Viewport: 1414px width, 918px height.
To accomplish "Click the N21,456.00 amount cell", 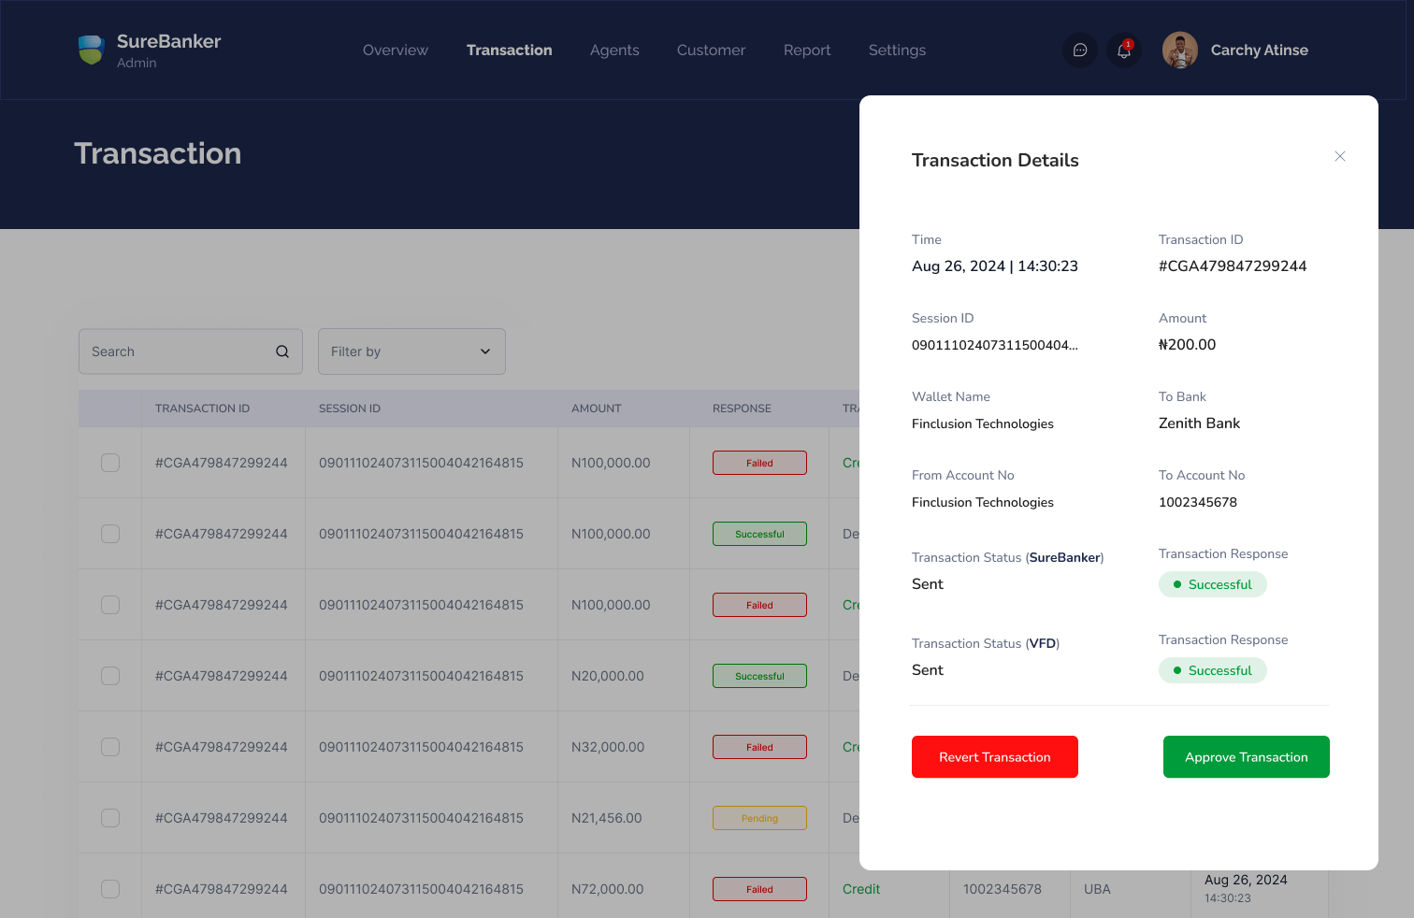I will coord(607,818).
